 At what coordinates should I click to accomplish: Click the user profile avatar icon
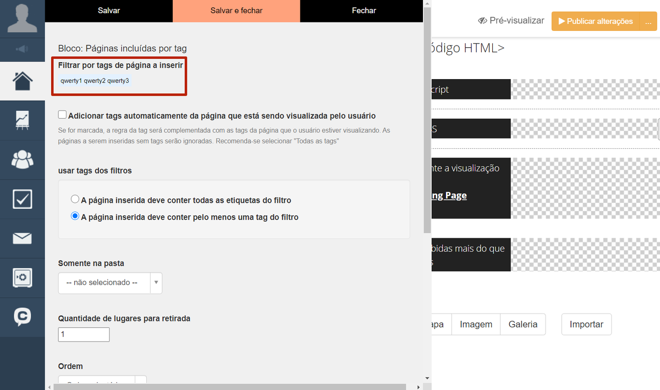click(x=22, y=18)
